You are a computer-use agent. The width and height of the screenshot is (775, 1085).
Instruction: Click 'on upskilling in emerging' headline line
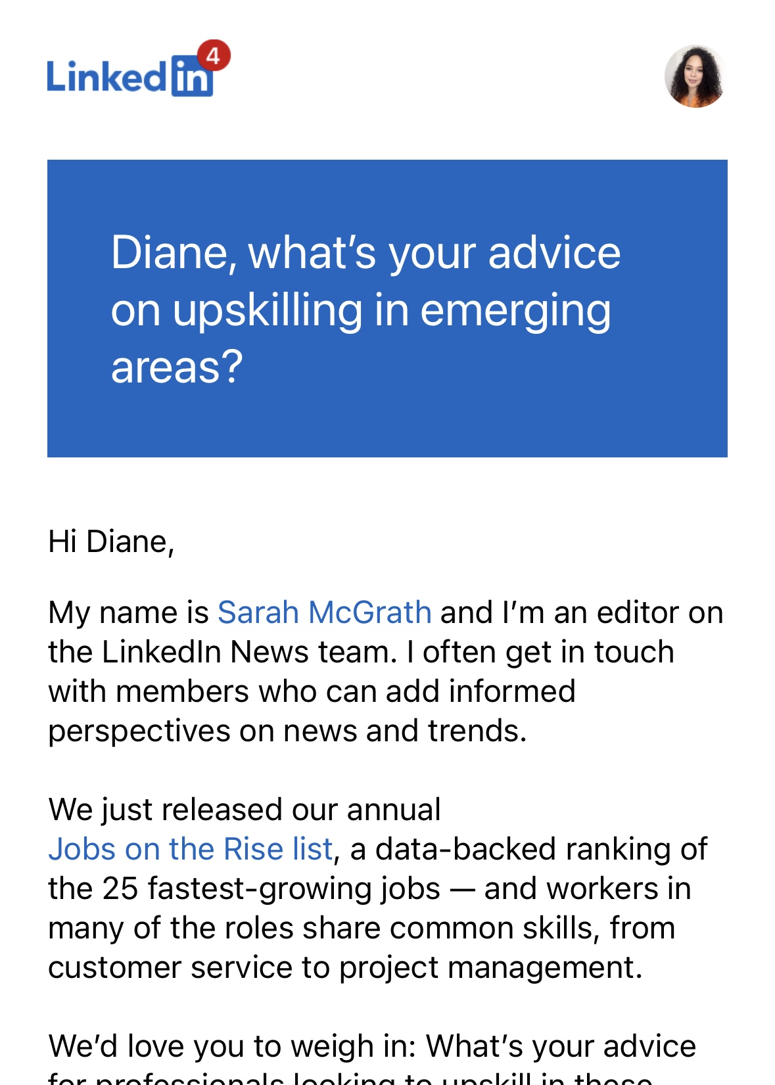coord(361,310)
